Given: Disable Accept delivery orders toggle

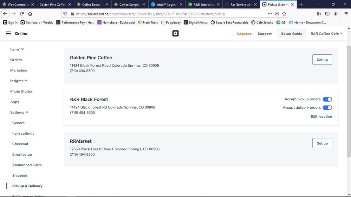Looking at the screenshot, I should coord(327,108).
